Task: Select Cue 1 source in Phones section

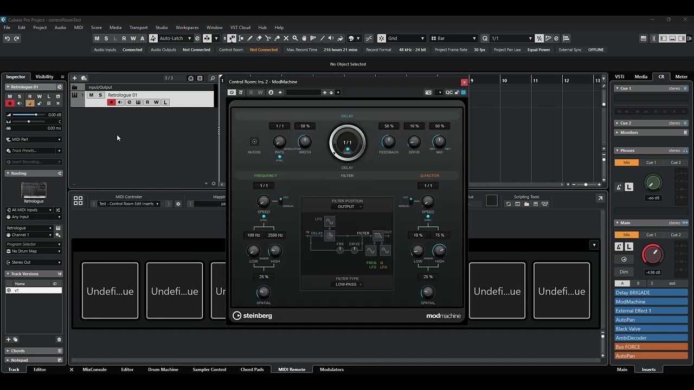Action: (x=651, y=162)
